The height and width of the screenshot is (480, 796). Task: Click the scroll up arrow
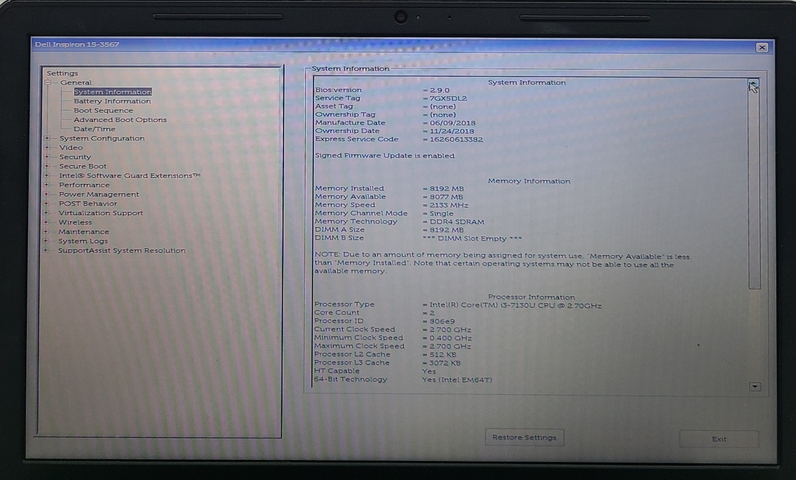click(x=754, y=84)
